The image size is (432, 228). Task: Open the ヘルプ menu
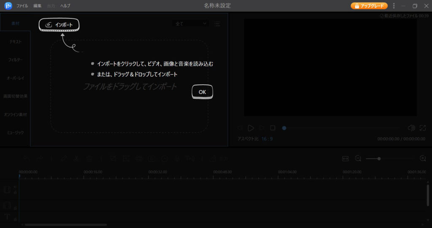[x=65, y=6]
